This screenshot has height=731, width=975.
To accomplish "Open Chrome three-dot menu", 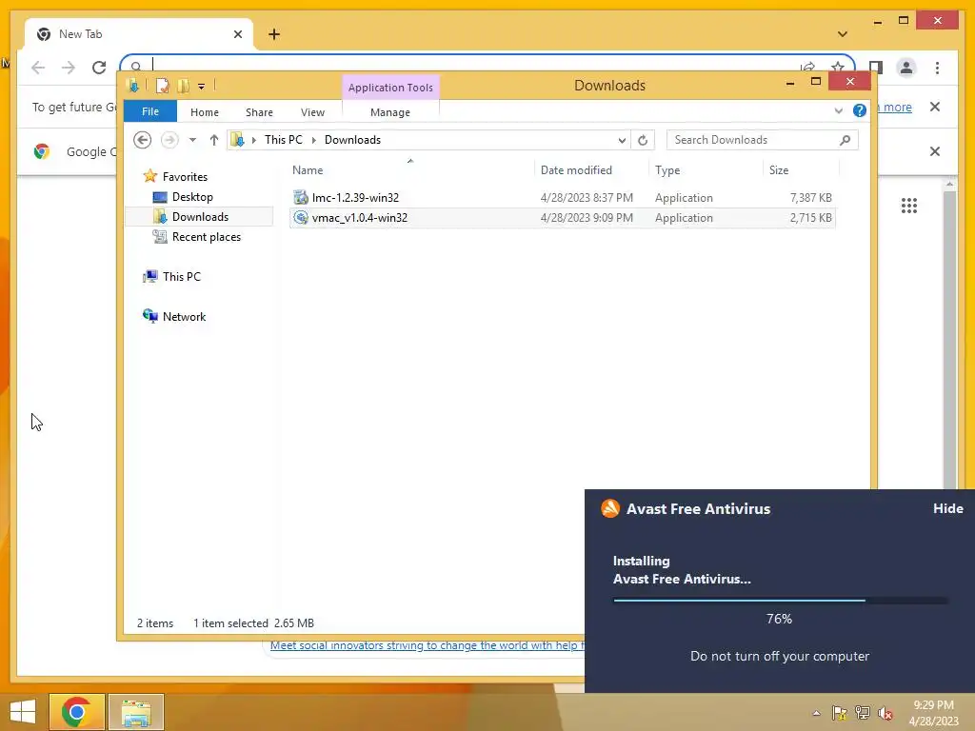I will [937, 68].
